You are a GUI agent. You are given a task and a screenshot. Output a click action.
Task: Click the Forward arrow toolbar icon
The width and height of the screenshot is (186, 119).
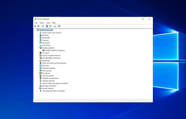coord(38,26)
